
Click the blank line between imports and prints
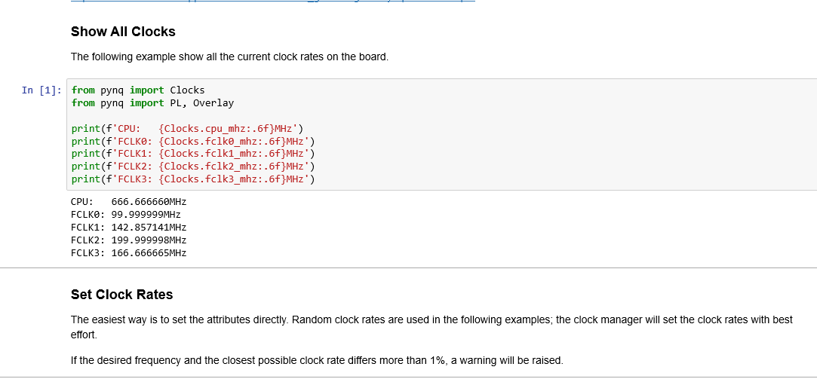pyautogui.click(x=443, y=115)
